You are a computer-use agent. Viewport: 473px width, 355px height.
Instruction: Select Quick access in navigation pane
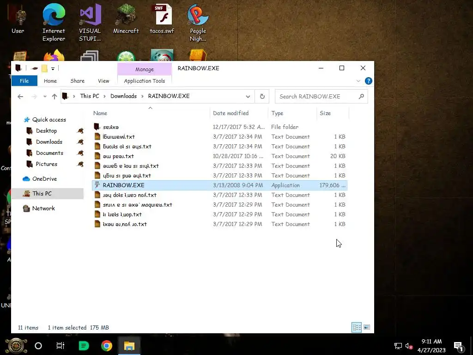pyautogui.click(x=49, y=120)
